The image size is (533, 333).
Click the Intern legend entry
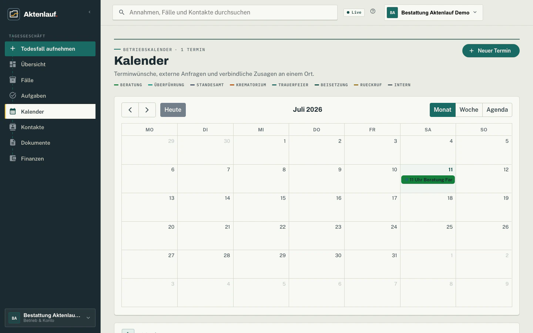[x=399, y=85]
